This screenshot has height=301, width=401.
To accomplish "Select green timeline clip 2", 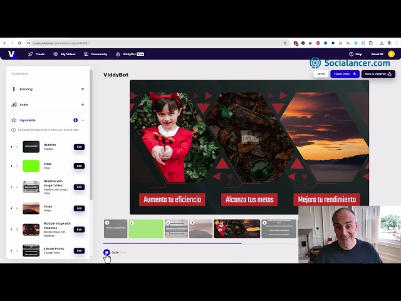I will [146, 229].
